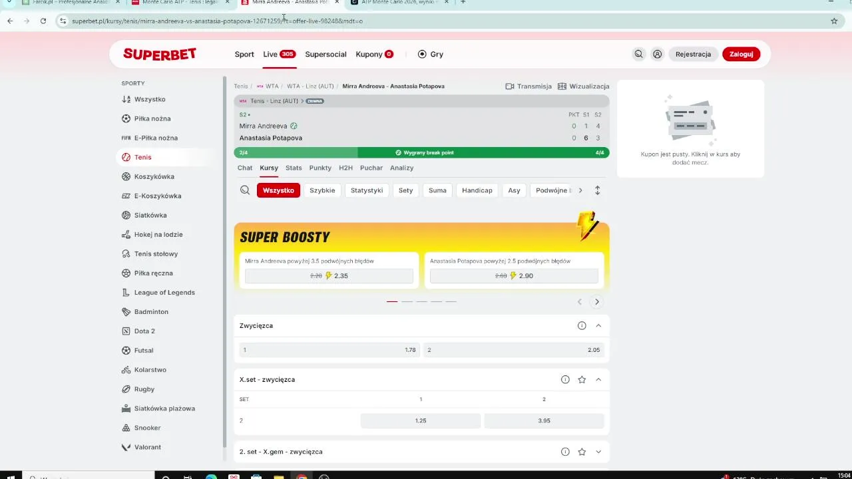Switch to the Stats tab

(x=294, y=168)
